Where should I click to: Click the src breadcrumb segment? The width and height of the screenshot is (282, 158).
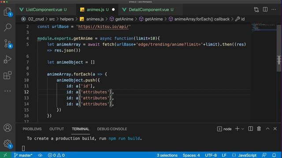click(x=52, y=19)
